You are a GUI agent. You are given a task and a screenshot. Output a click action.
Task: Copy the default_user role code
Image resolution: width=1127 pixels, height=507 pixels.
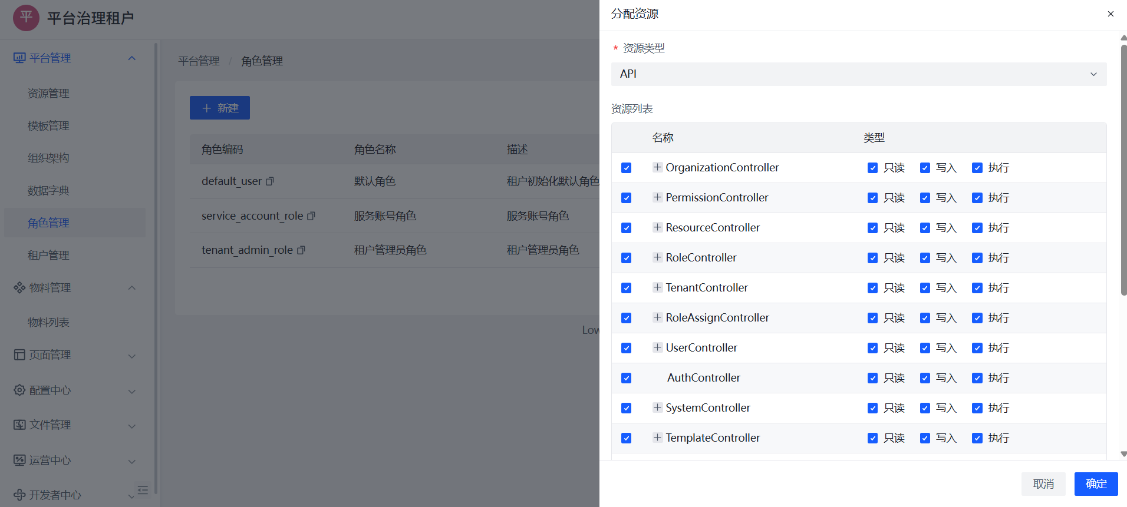point(270,181)
